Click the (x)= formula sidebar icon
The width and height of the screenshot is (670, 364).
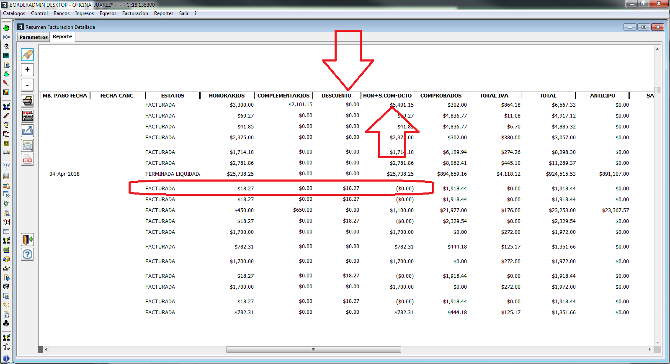pyautogui.click(x=6, y=37)
